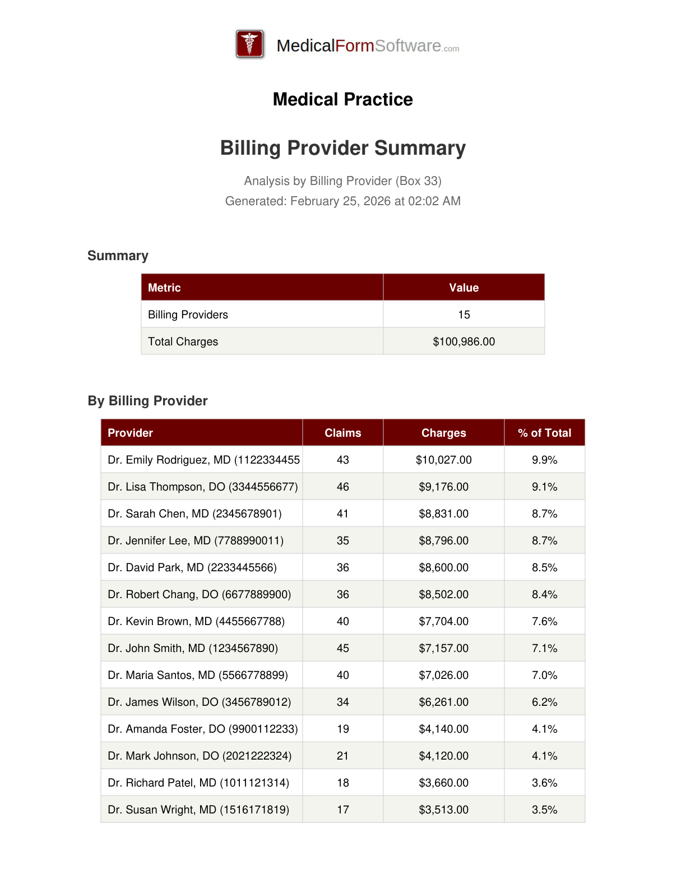
Task: Select the Metric column header
Action: (x=164, y=288)
